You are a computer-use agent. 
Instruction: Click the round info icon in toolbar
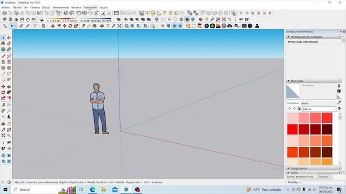(250, 26)
